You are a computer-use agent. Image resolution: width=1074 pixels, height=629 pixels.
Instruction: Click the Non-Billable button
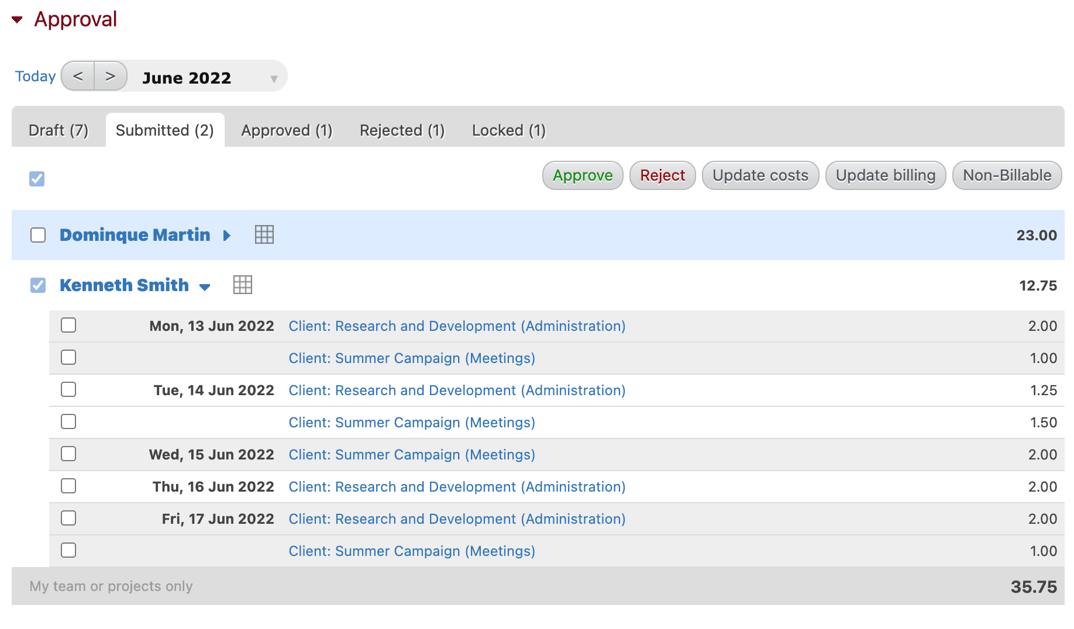coord(1006,175)
